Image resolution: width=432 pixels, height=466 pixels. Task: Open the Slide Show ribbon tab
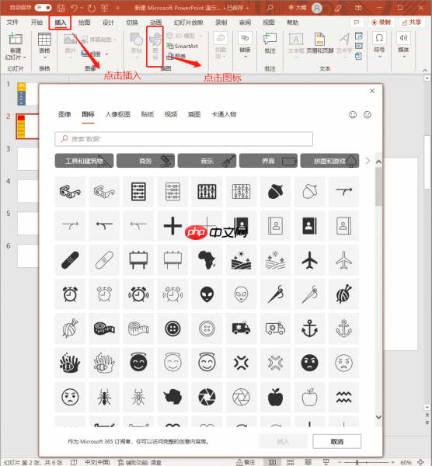coord(188,23)
